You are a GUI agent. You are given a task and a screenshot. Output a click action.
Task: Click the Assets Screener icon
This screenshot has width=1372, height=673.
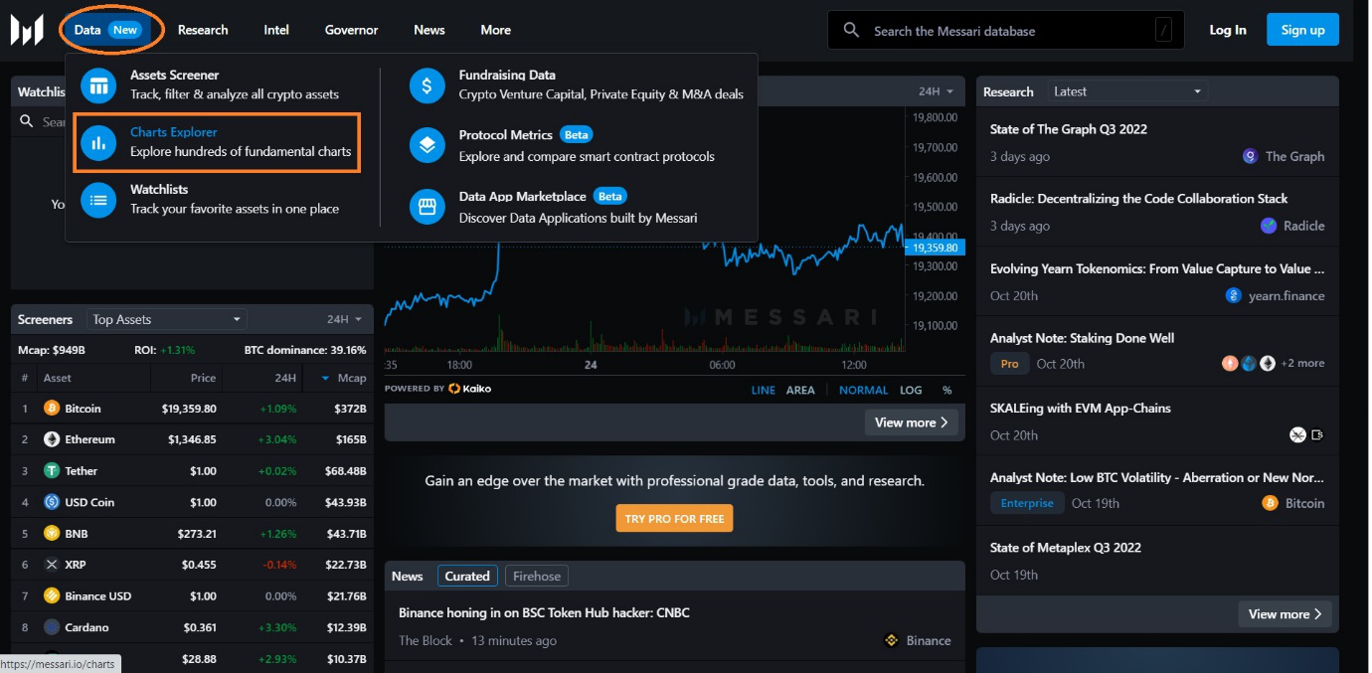point(98,85)
